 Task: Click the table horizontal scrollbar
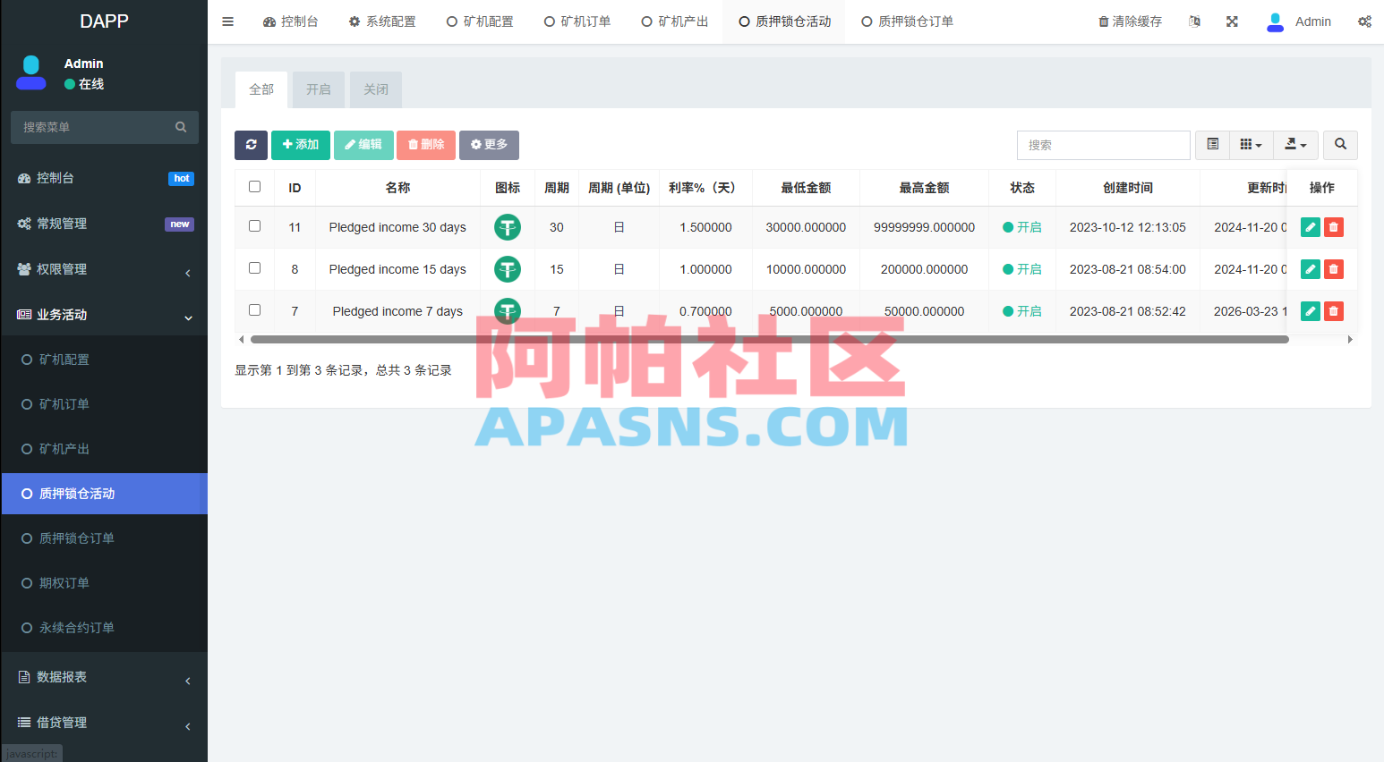click(x=769, y=340)
